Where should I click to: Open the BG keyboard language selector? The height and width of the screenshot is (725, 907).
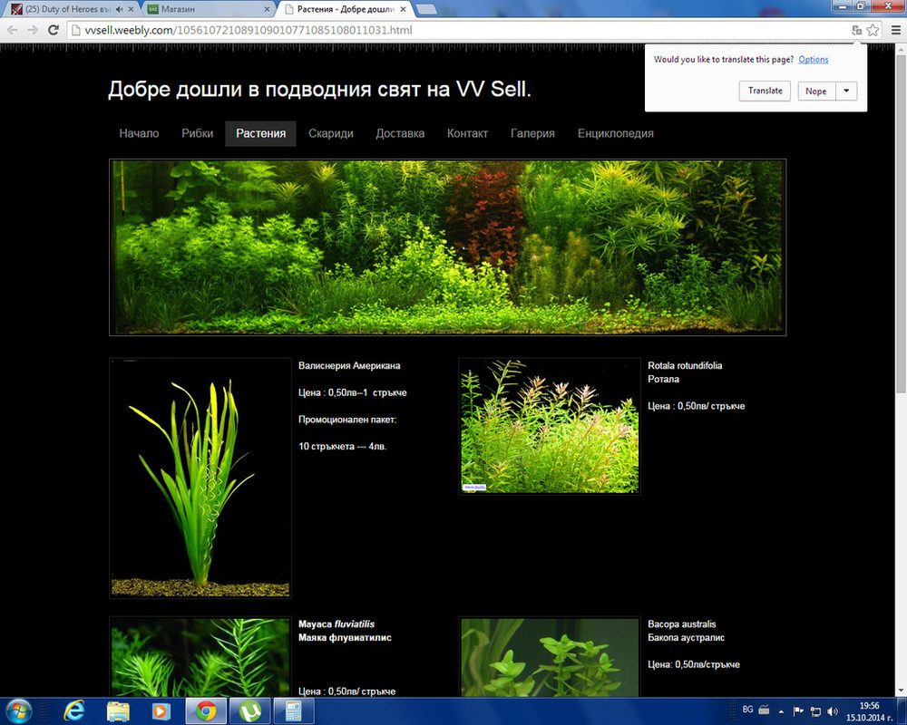(747, 710)
